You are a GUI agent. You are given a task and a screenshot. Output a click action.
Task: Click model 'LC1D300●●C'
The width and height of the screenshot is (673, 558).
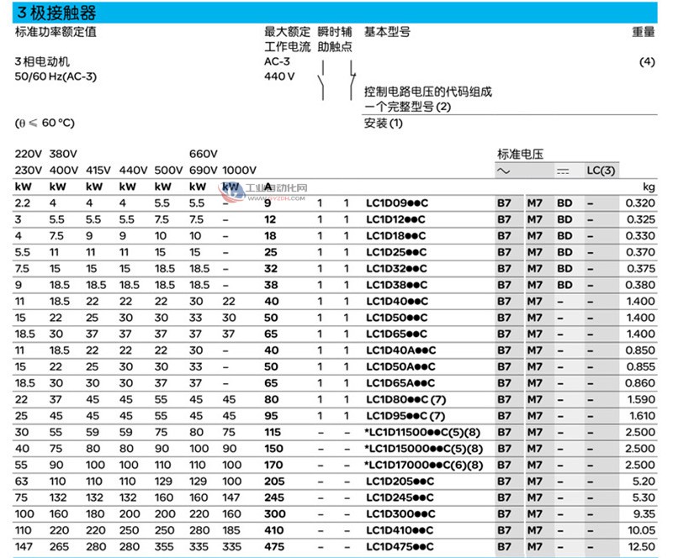[401, 513]
